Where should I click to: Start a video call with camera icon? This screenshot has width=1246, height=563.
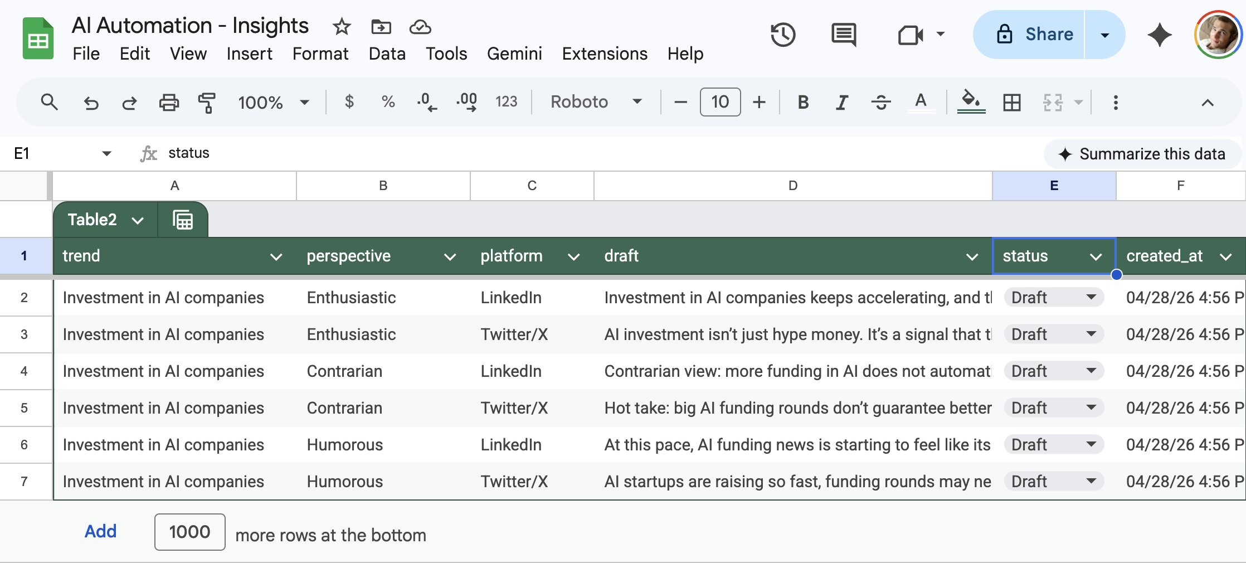pos(911,35)
